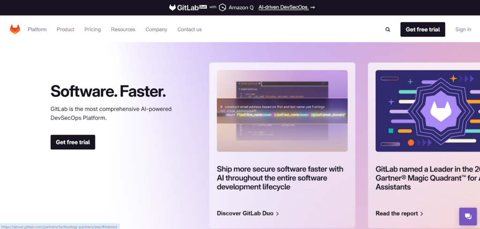Click the comprehensive AI-powered DevSecOps Platform tagline

click(111, 113)
